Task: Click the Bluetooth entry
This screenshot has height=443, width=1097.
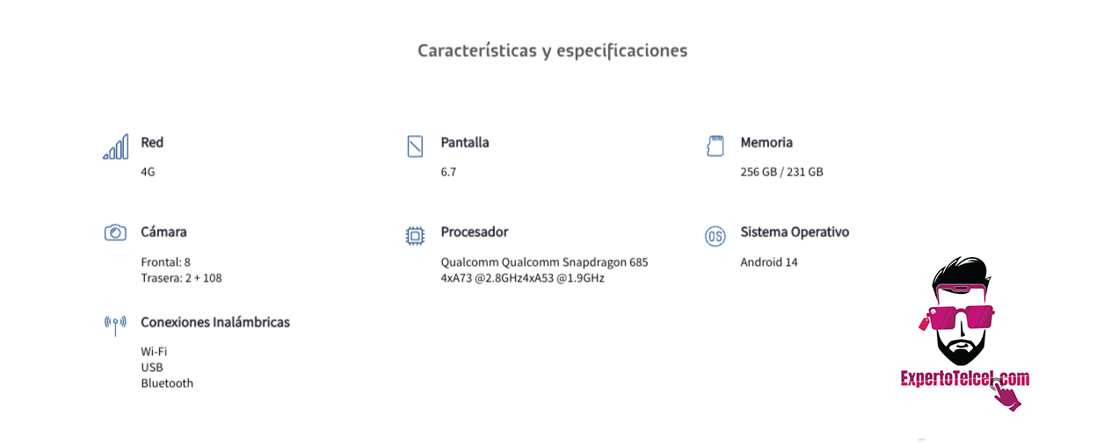Action: pyautogui.click(x=167, y=383)
